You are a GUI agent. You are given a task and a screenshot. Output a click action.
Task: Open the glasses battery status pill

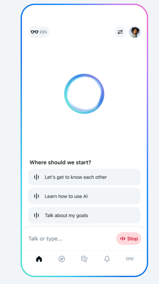pos(39,32)
